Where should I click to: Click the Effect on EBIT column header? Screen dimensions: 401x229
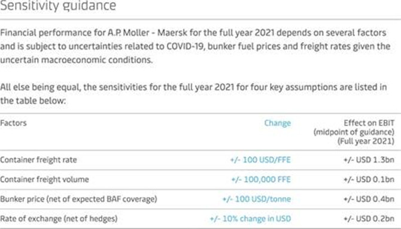pos(354,132)
